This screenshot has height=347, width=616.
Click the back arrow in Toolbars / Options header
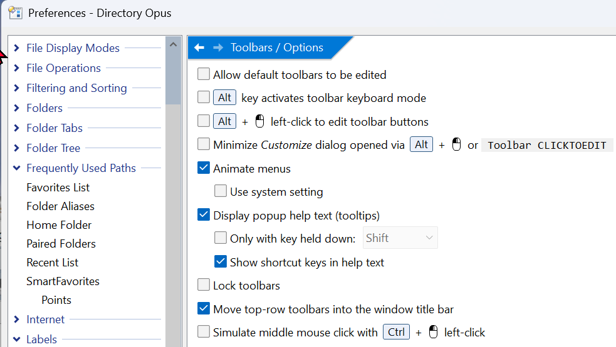199,48
